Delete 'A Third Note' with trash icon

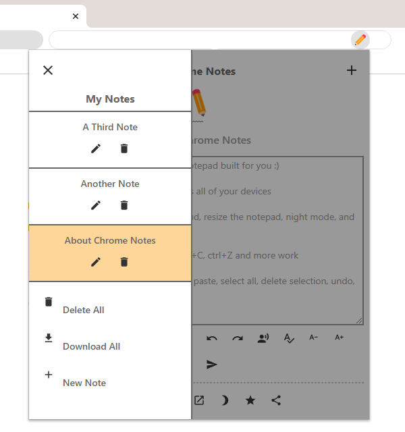coord(124,148)
